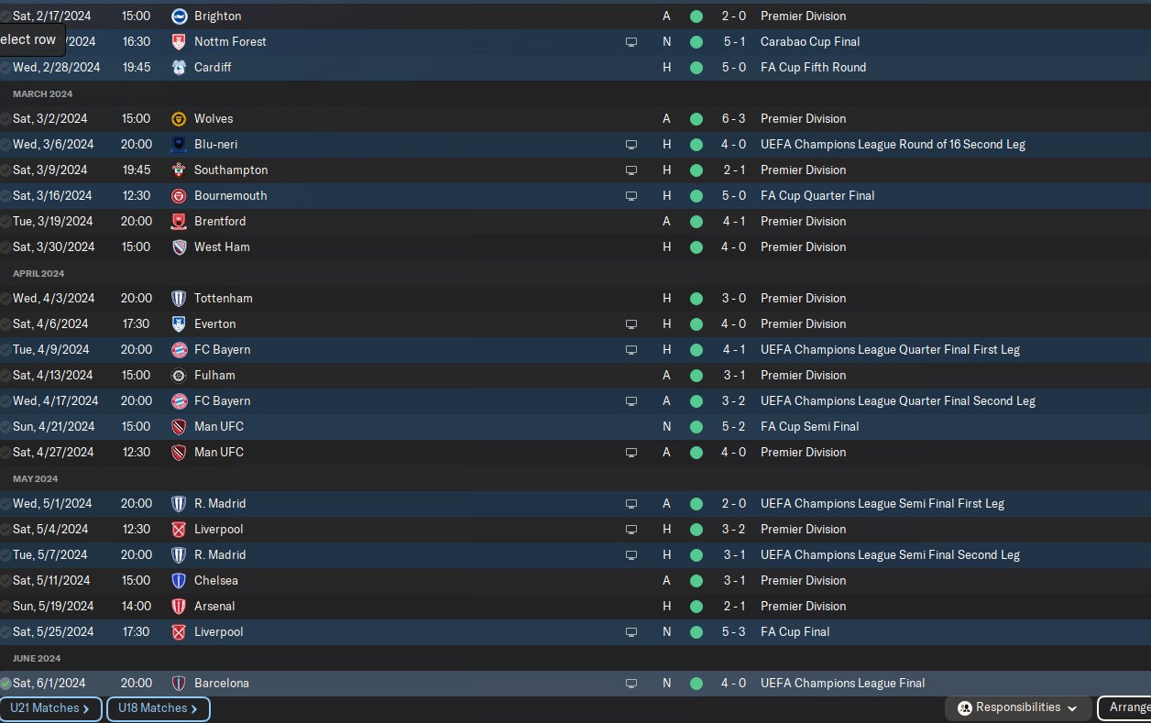Viewport: 1151px width, 723px height.
Task: Click Man UFC name in 4/27/2024 Premier Division row
Action: pos(219,452)
